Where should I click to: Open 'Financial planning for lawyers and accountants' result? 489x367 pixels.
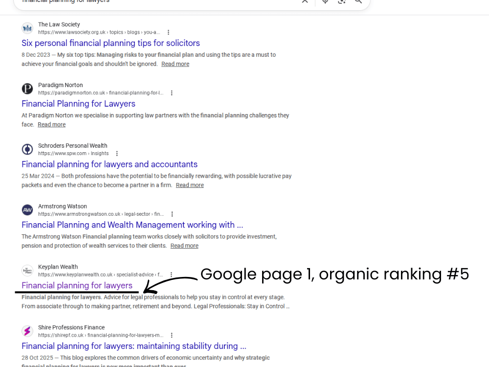tap(110, 164)
